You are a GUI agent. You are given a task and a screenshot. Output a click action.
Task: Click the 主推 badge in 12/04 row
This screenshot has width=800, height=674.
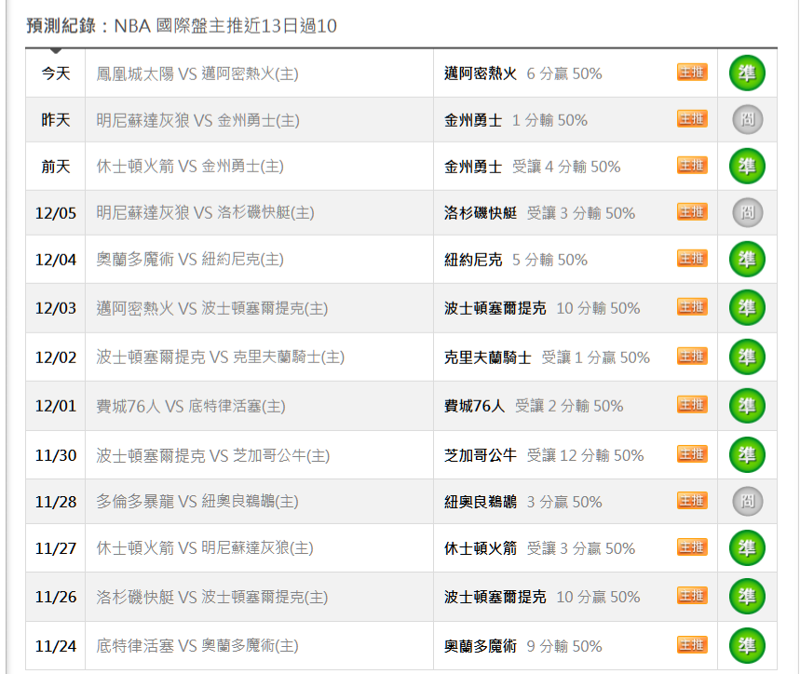692,259
